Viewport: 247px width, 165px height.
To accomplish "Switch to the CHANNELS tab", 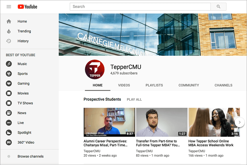I will (x=223, y=85).
